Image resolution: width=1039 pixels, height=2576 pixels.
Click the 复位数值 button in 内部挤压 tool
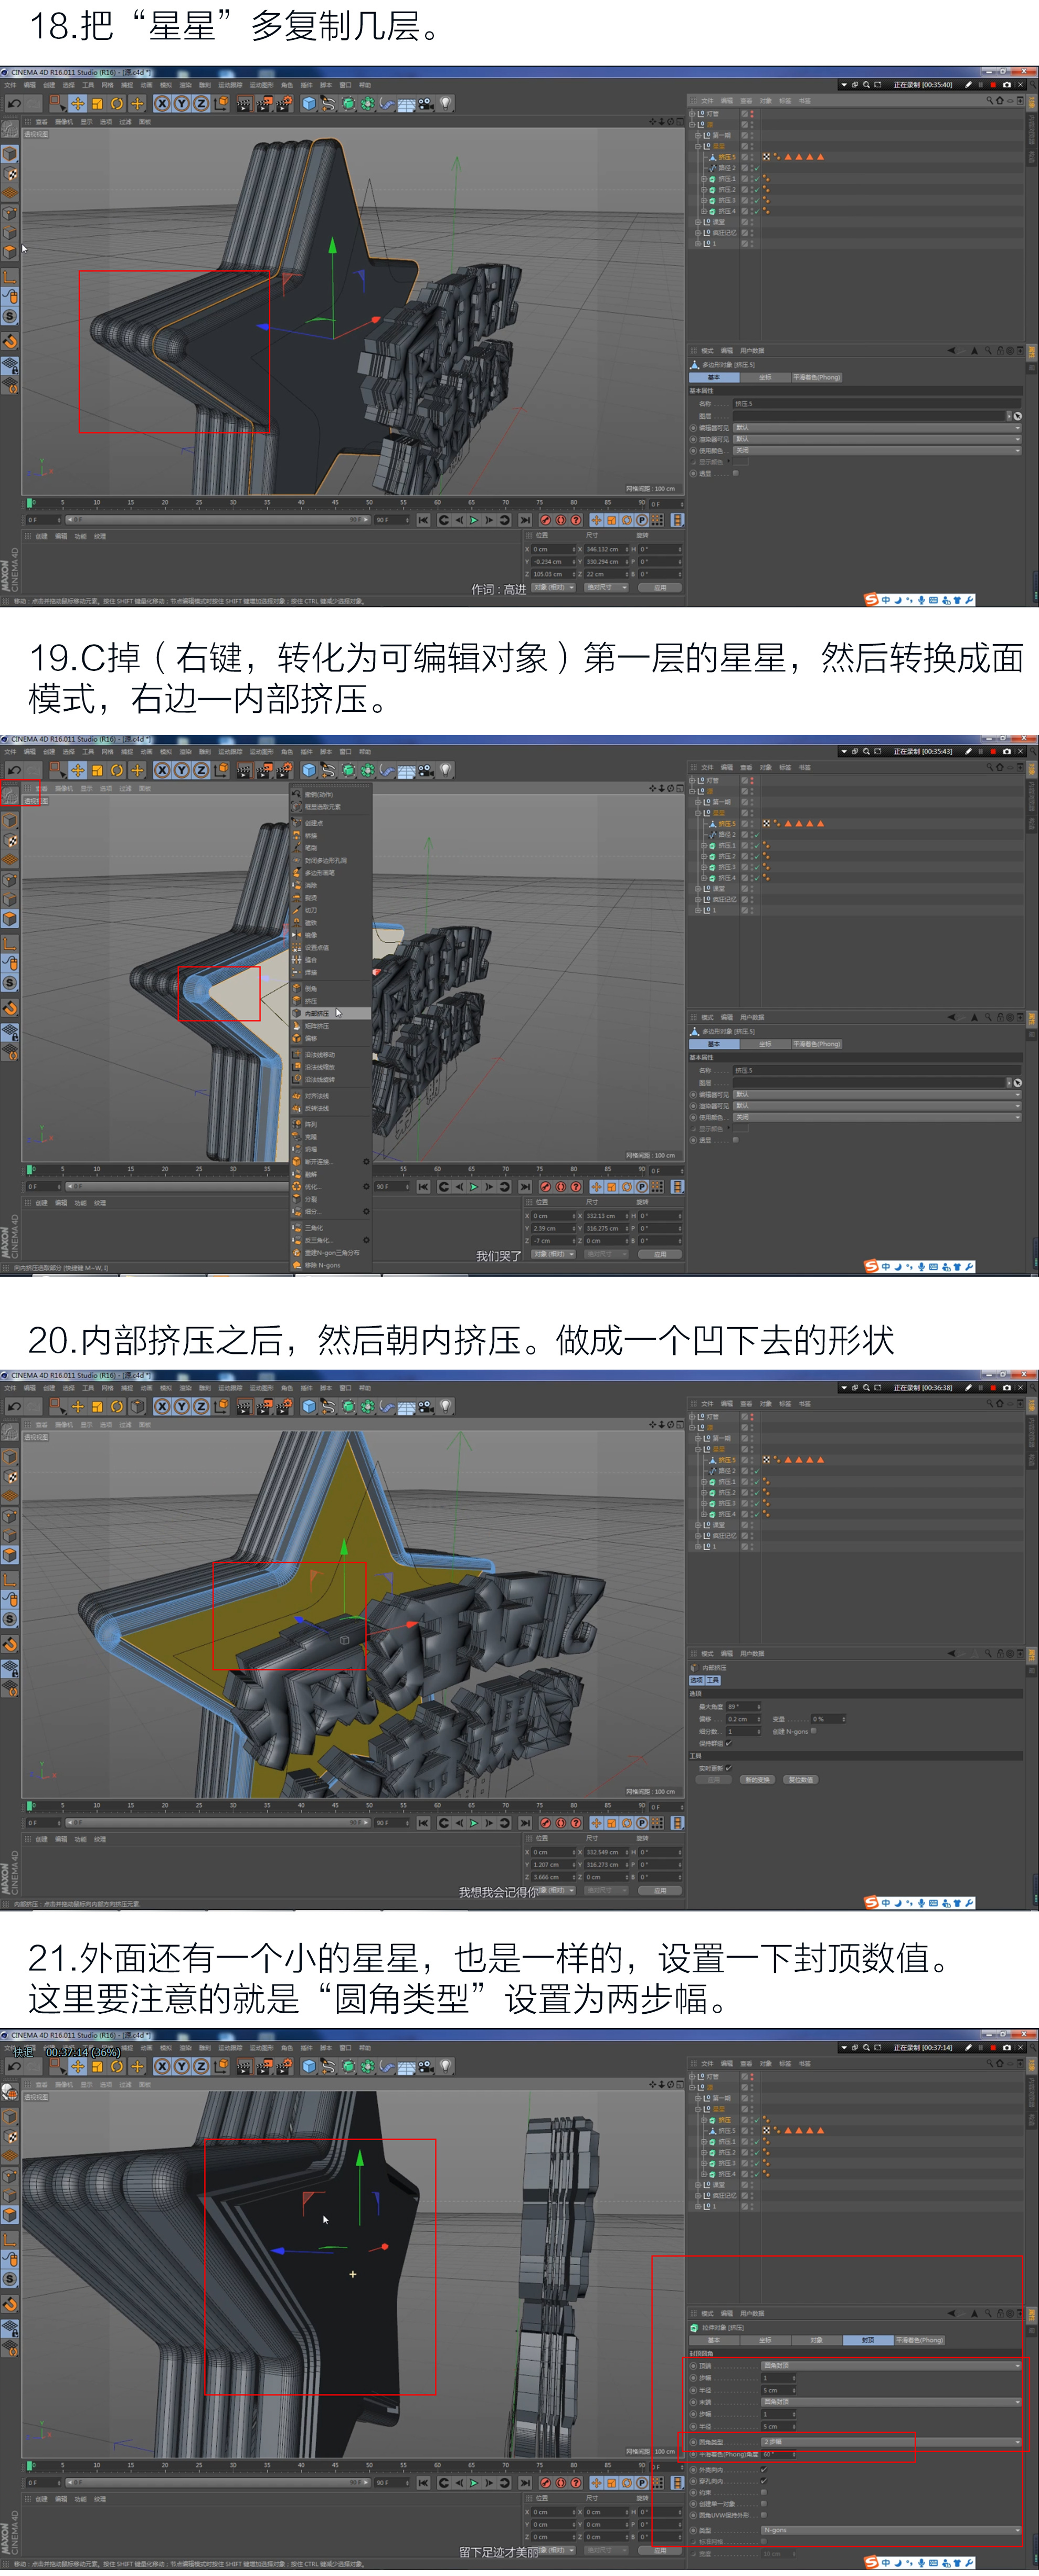click(801, 1780)
